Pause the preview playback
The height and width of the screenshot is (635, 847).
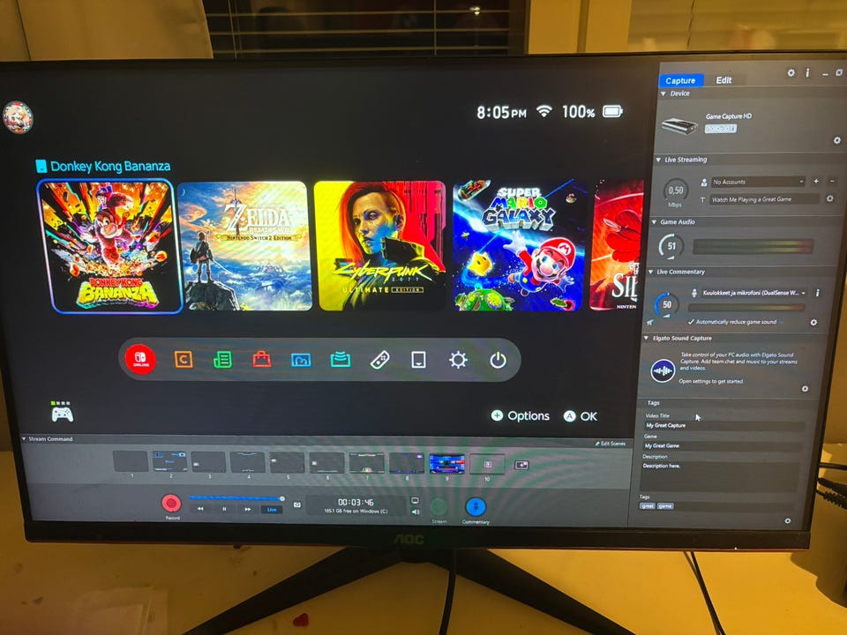[224, 509]
